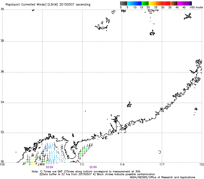Click the latitude axis label '22'
Image resolution: width=204 pixels, height=179 pixels.
(2, 132)
